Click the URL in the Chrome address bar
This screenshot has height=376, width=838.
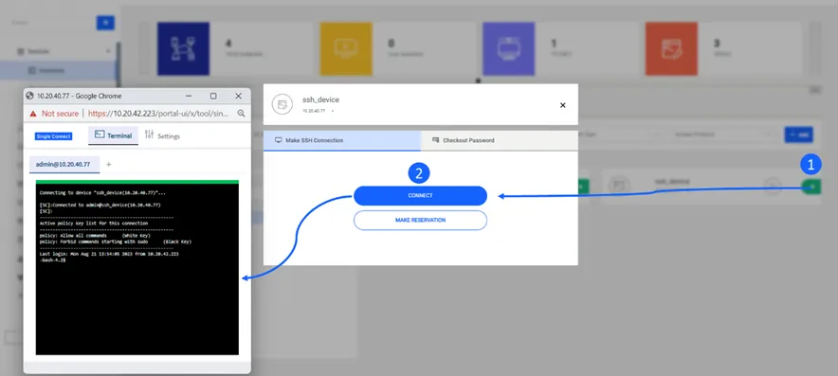(158, 114)
